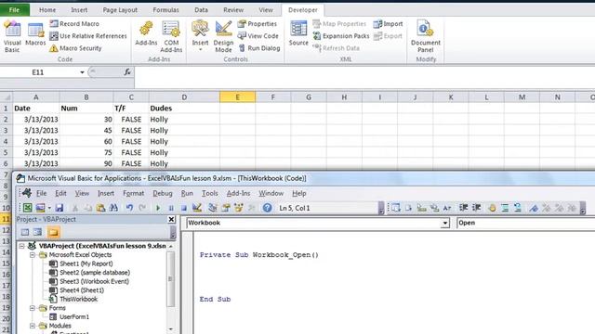Collapse the VBAProject root node
595x334 pixels.
(21, 246)
